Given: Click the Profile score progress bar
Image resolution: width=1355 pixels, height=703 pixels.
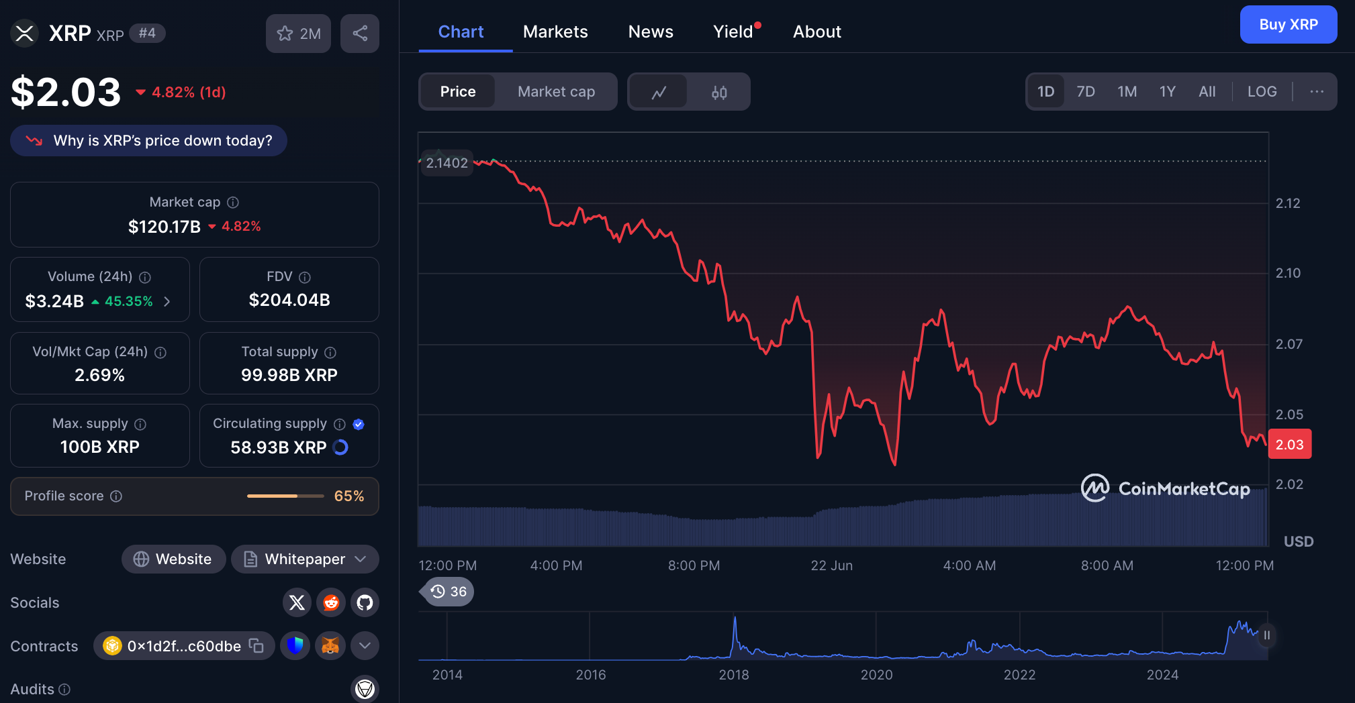Looking at the screenshot, I should (285, 496).
